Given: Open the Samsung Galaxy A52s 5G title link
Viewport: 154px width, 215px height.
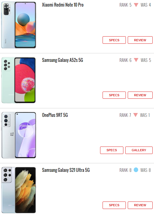Looking at the screenshot, I should tap(62, 60).
